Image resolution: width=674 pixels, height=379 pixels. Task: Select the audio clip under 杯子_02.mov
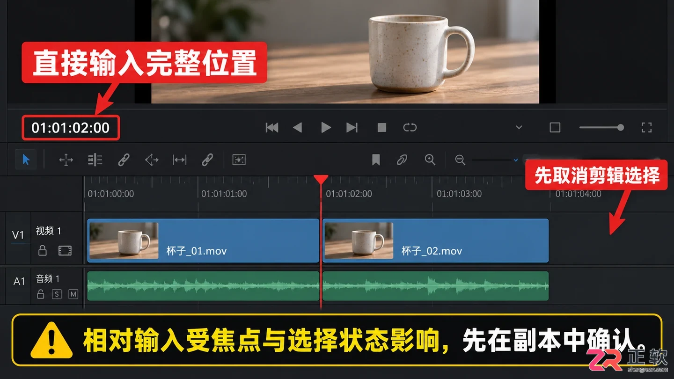coord(435,286)
